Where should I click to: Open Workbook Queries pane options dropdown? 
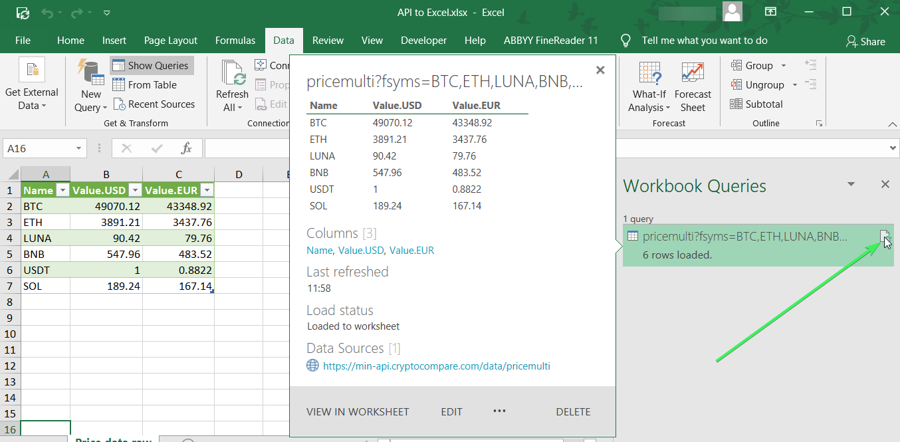point(851,184)
